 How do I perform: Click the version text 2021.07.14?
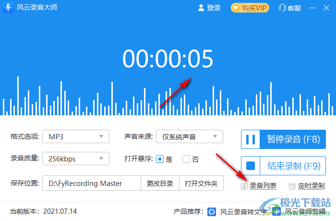60,211
